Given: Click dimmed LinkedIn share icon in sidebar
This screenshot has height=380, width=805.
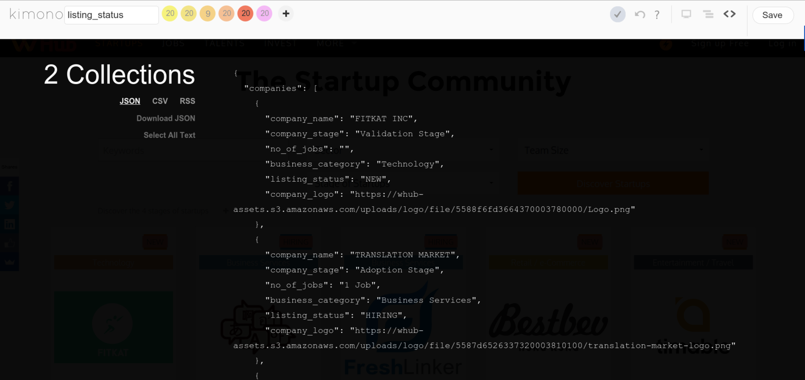Looking at the screenshot, I should tap(10, 224).
